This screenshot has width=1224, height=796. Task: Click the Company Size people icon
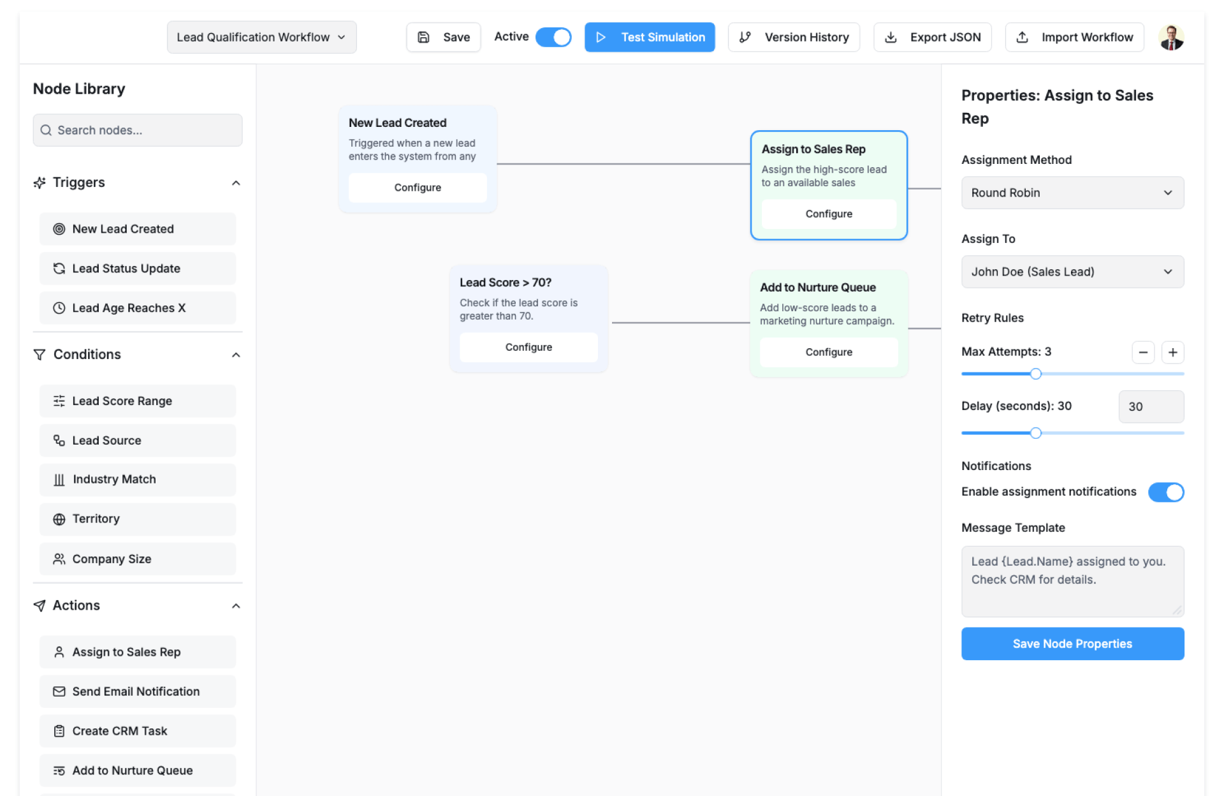coord(59,559)
